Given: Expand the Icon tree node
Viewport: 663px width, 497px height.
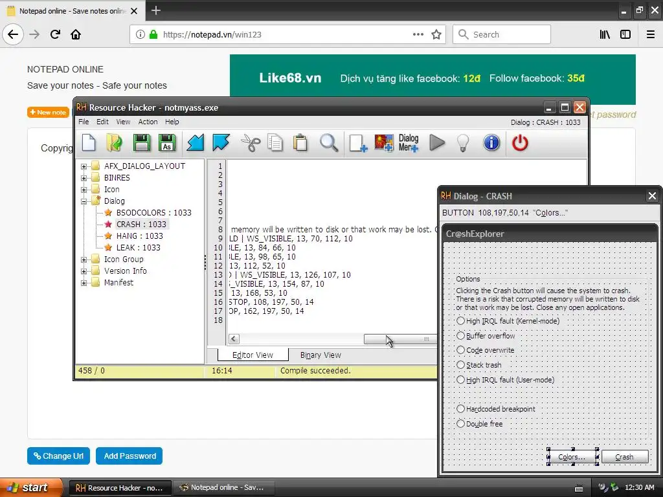Looking at the screenshot, I should pos(84,190).
